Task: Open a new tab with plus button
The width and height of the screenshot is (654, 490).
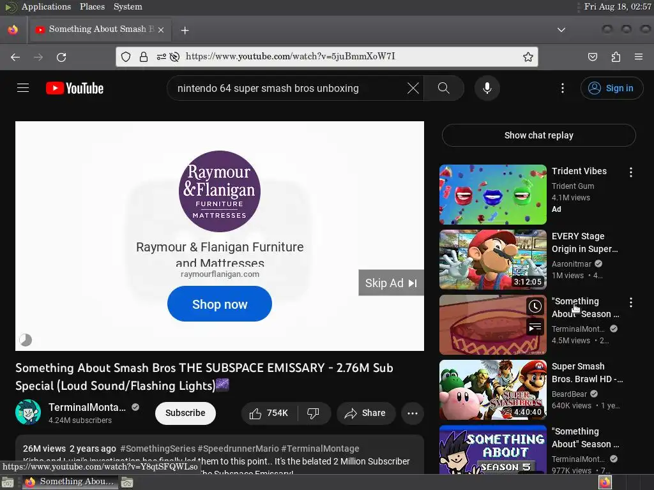Action: point(185,30)
